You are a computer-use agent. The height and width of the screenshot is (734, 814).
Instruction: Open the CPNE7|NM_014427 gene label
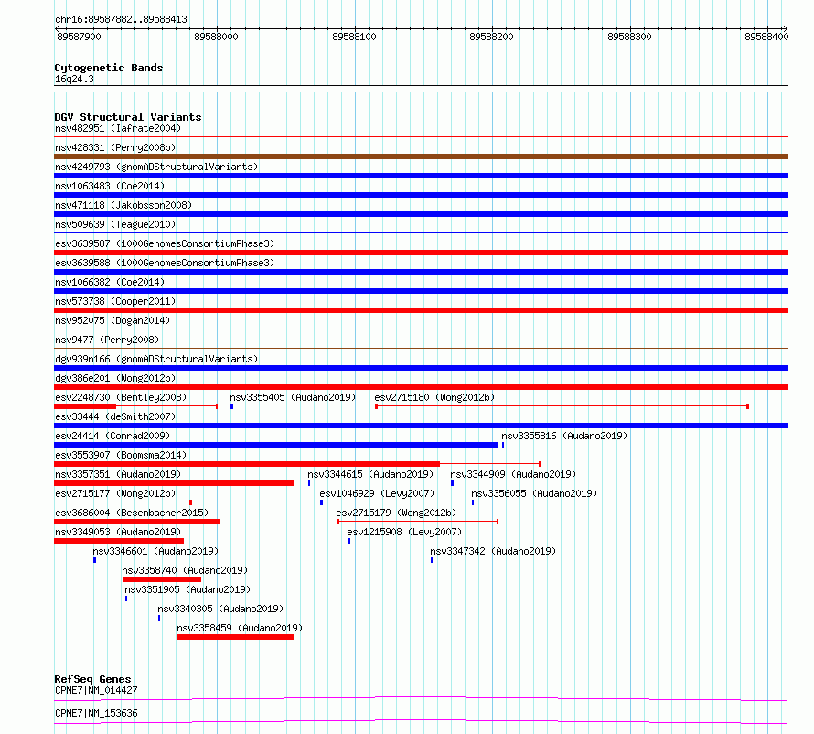coord(96,690)
